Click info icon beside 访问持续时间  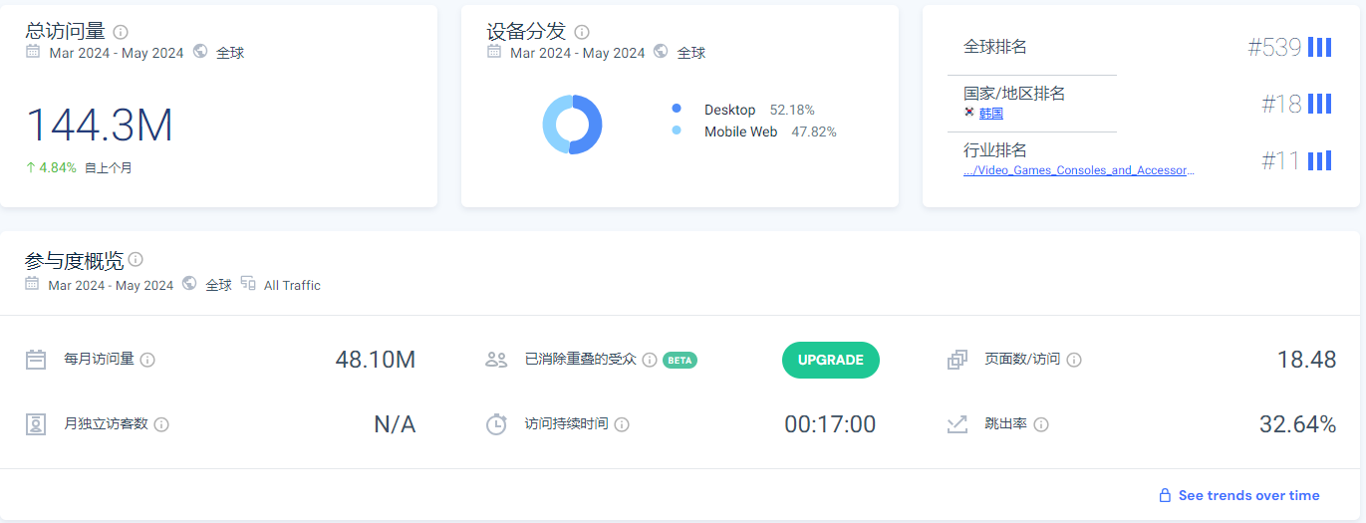(x=622, y=424)
